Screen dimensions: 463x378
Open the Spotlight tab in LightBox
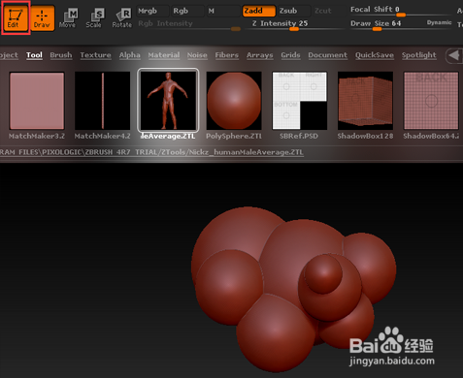pos(419,55)
